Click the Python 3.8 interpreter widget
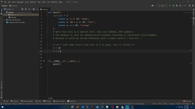 pos(183,104)
